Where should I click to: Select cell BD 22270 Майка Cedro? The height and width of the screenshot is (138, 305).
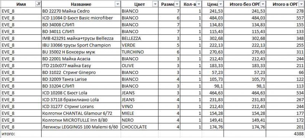click(x=81, y=11)
